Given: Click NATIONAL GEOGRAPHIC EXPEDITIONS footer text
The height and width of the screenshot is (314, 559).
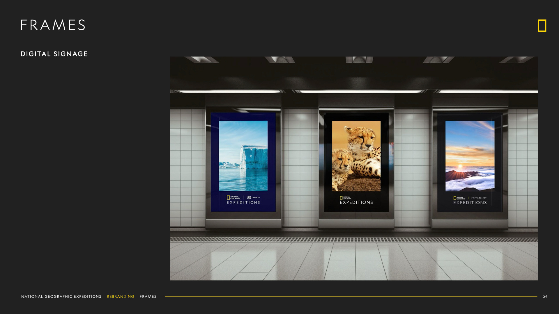Looking at the screenshot, I should 61,297.
